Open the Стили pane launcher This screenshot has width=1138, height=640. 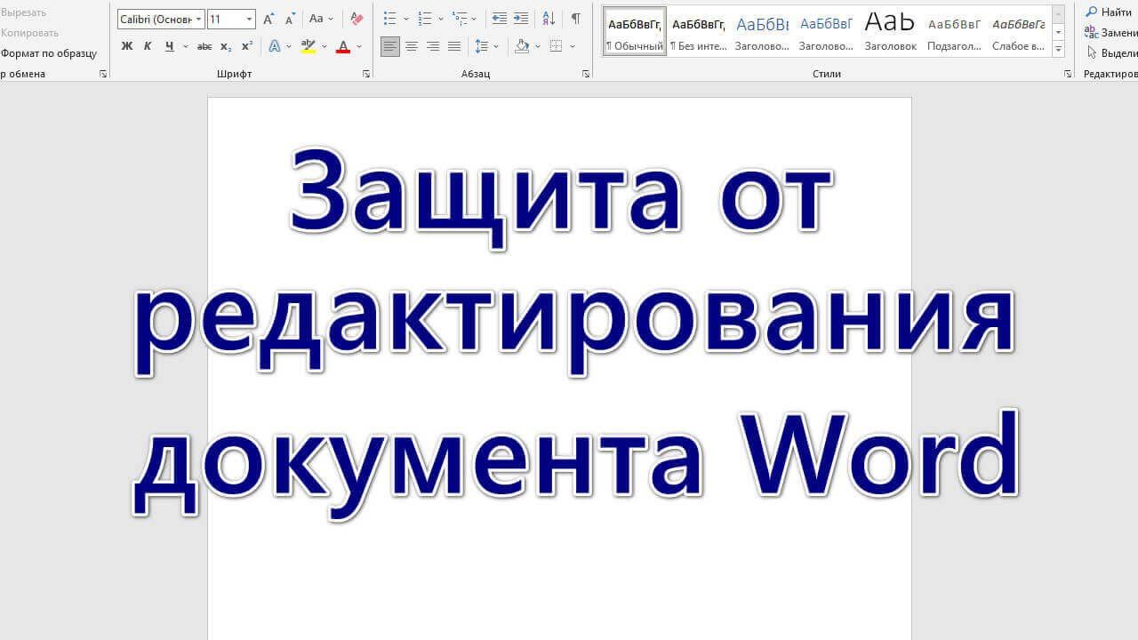pyautogui.click(x=1068, y=75)
